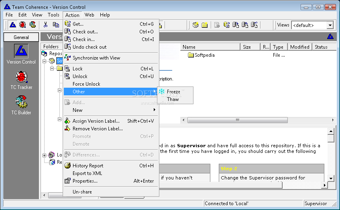340x210 pixels.
Task: Open the Web menu
Action: [x=89, y=15]
